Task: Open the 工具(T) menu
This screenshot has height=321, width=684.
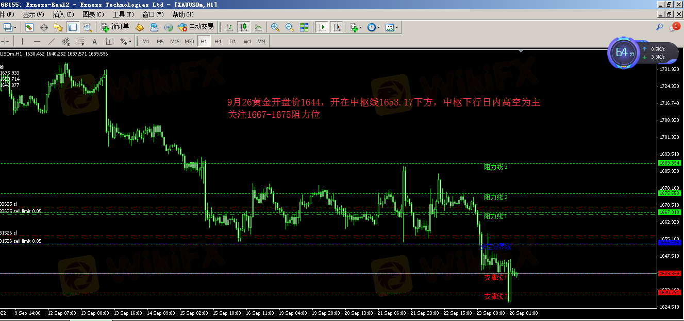Action: [123, 14]
